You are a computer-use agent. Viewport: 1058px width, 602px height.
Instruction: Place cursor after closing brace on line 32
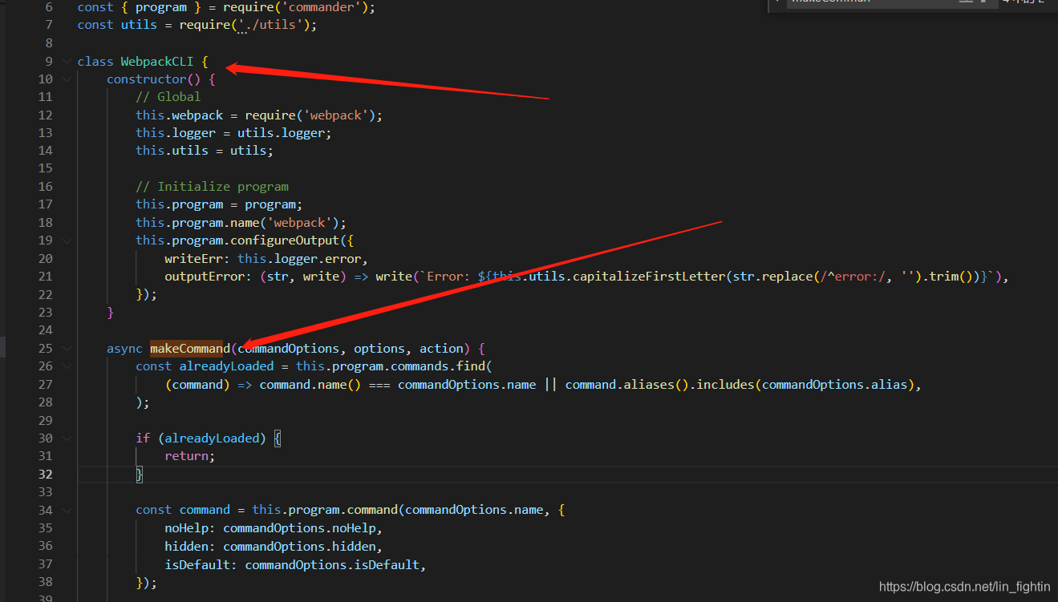[x=144, y=474]
